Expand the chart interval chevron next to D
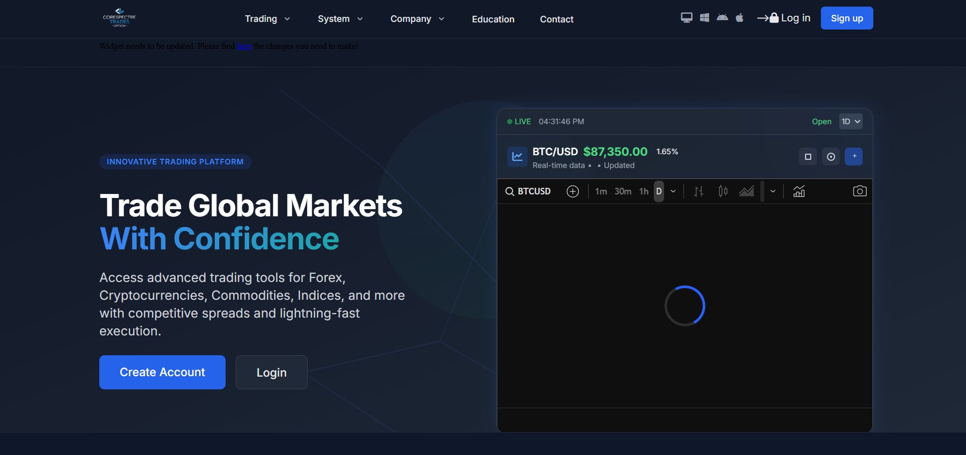Screen dimensions: 966x455 coord(673,191)
